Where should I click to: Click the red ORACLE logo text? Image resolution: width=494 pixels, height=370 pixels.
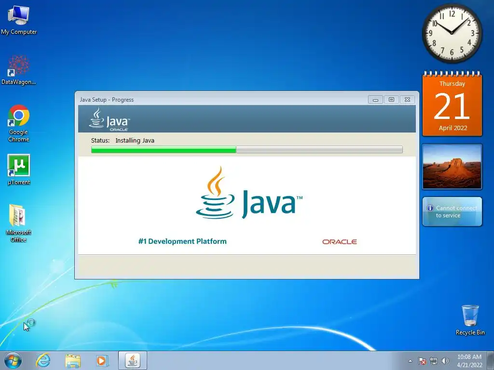[x=340, y=242]
